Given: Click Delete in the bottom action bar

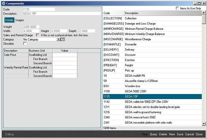Looking at the screenshot, I should [163, 134].
